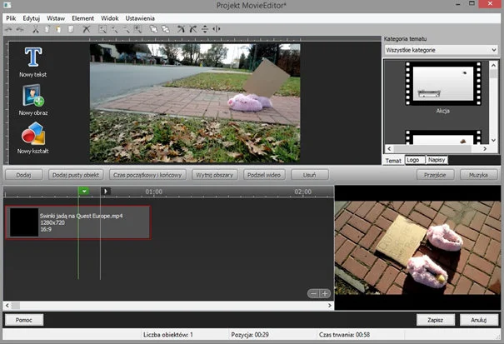This screenshot has height=344, width=504.
Task: Click the Muzyka button
Action: pyautogui.click(x=479, y=175)
